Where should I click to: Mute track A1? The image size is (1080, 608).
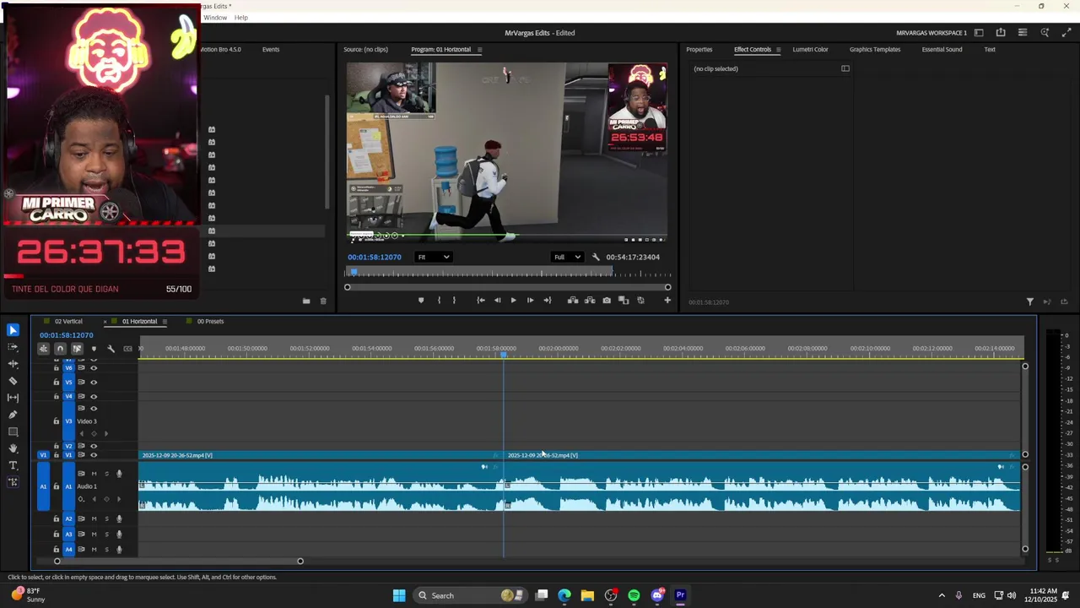coord(94,474)
